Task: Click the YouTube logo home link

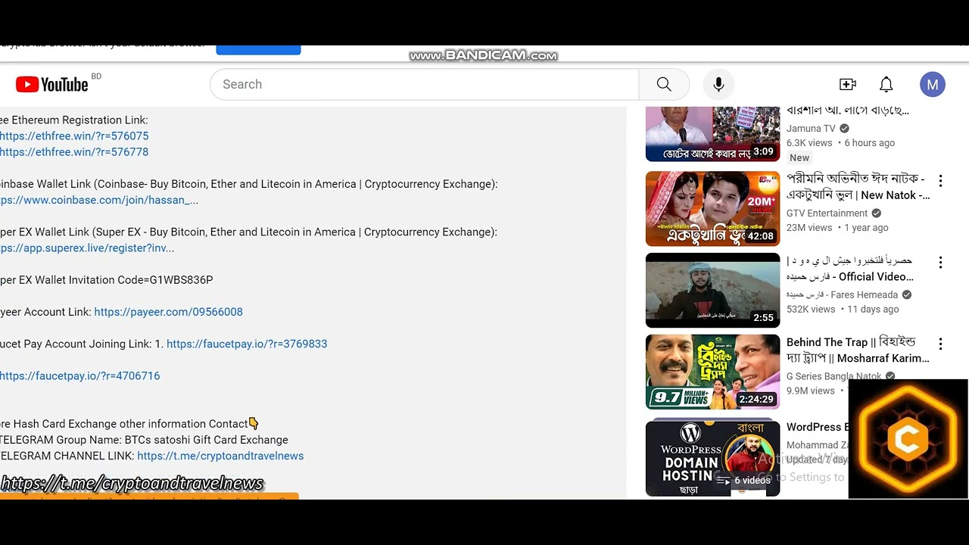Action: (x=52, y=85)
